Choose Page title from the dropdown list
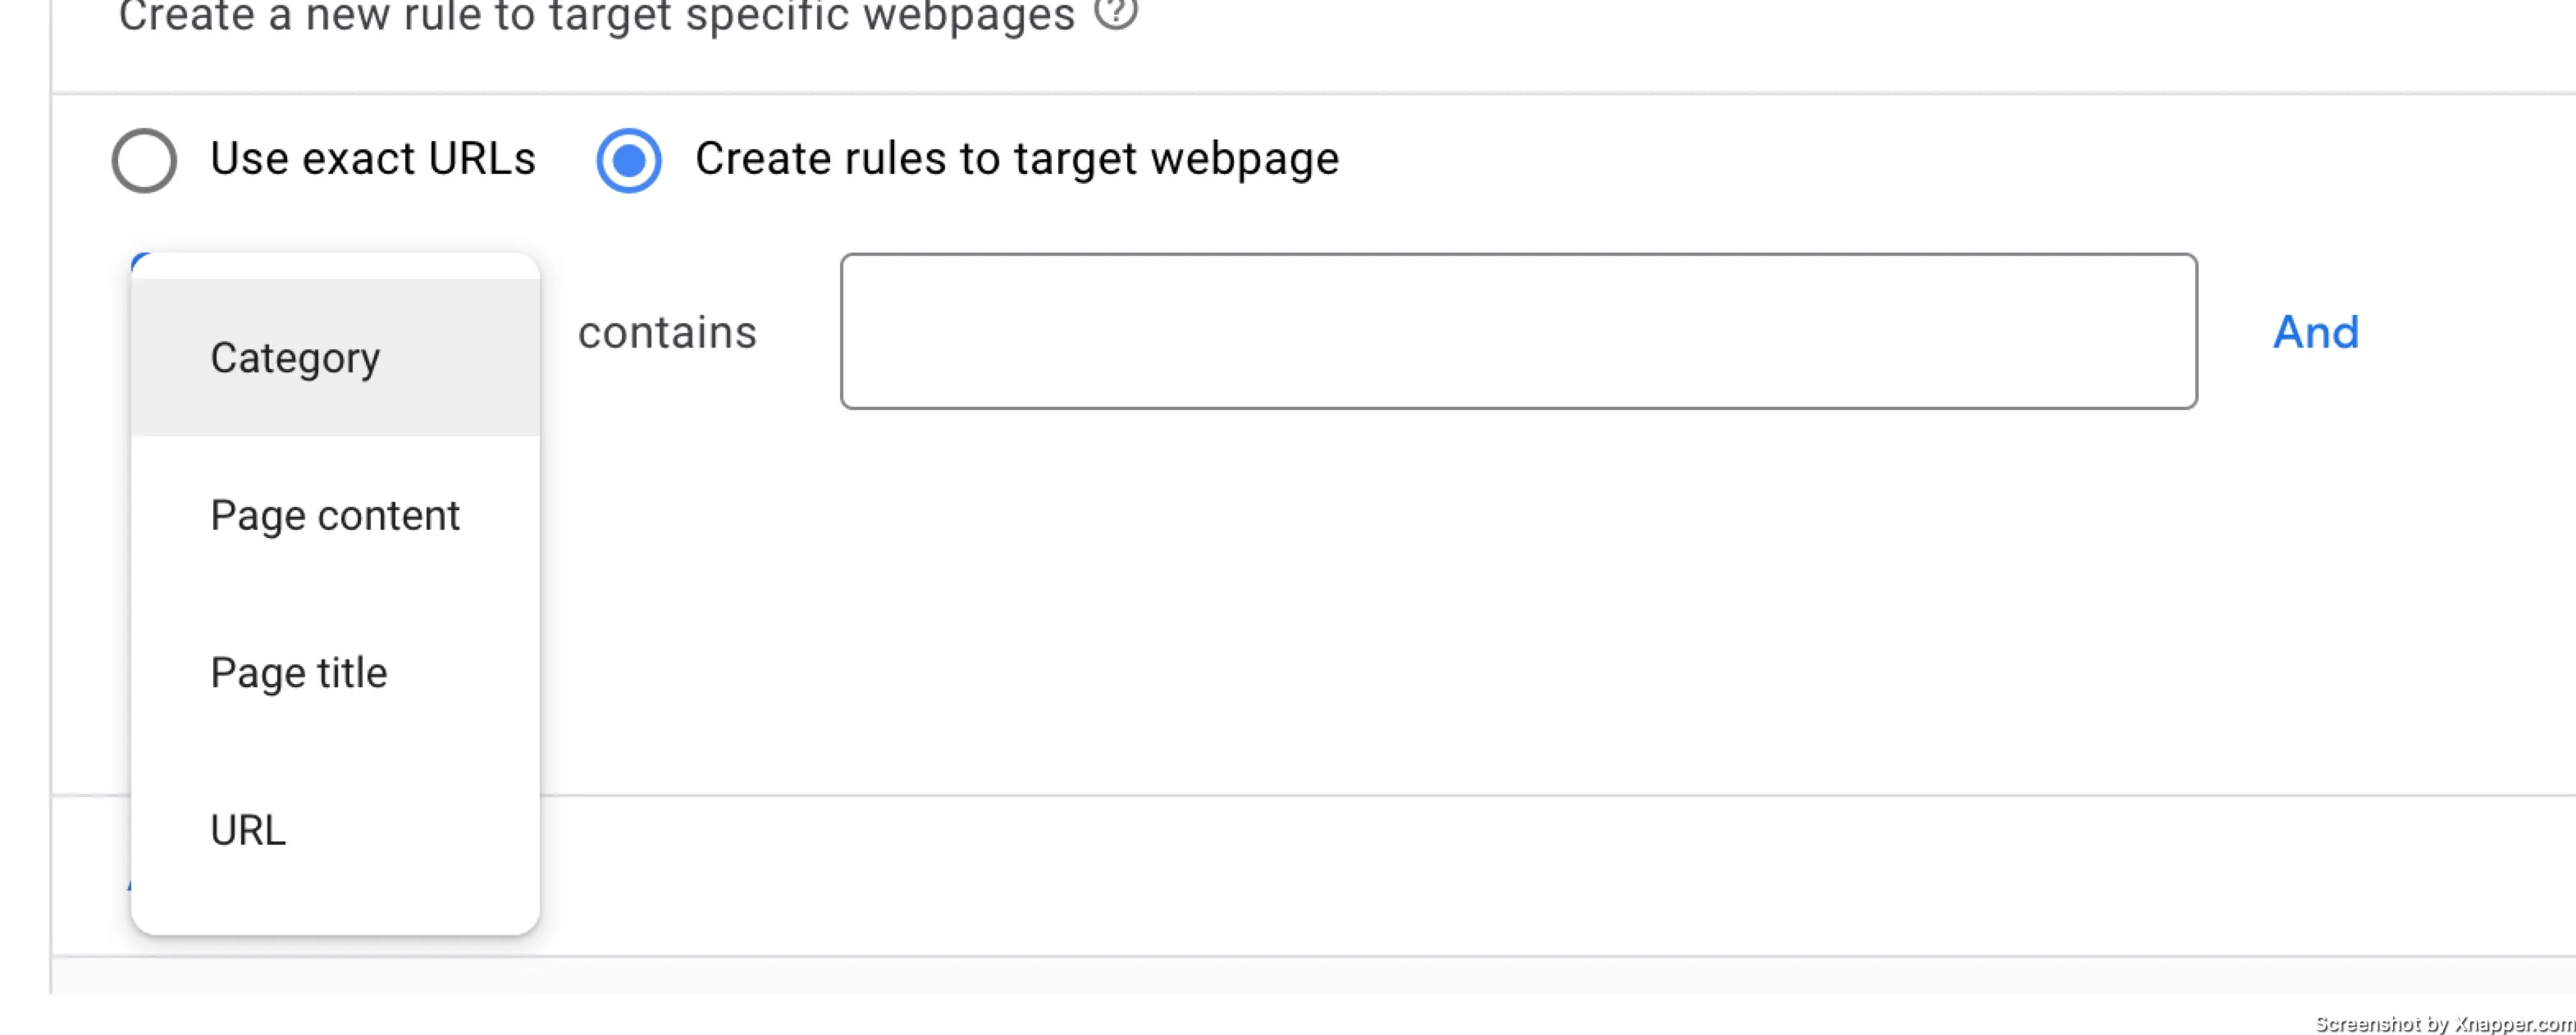The image size is (2576, 1035). [x=335, y=672]
